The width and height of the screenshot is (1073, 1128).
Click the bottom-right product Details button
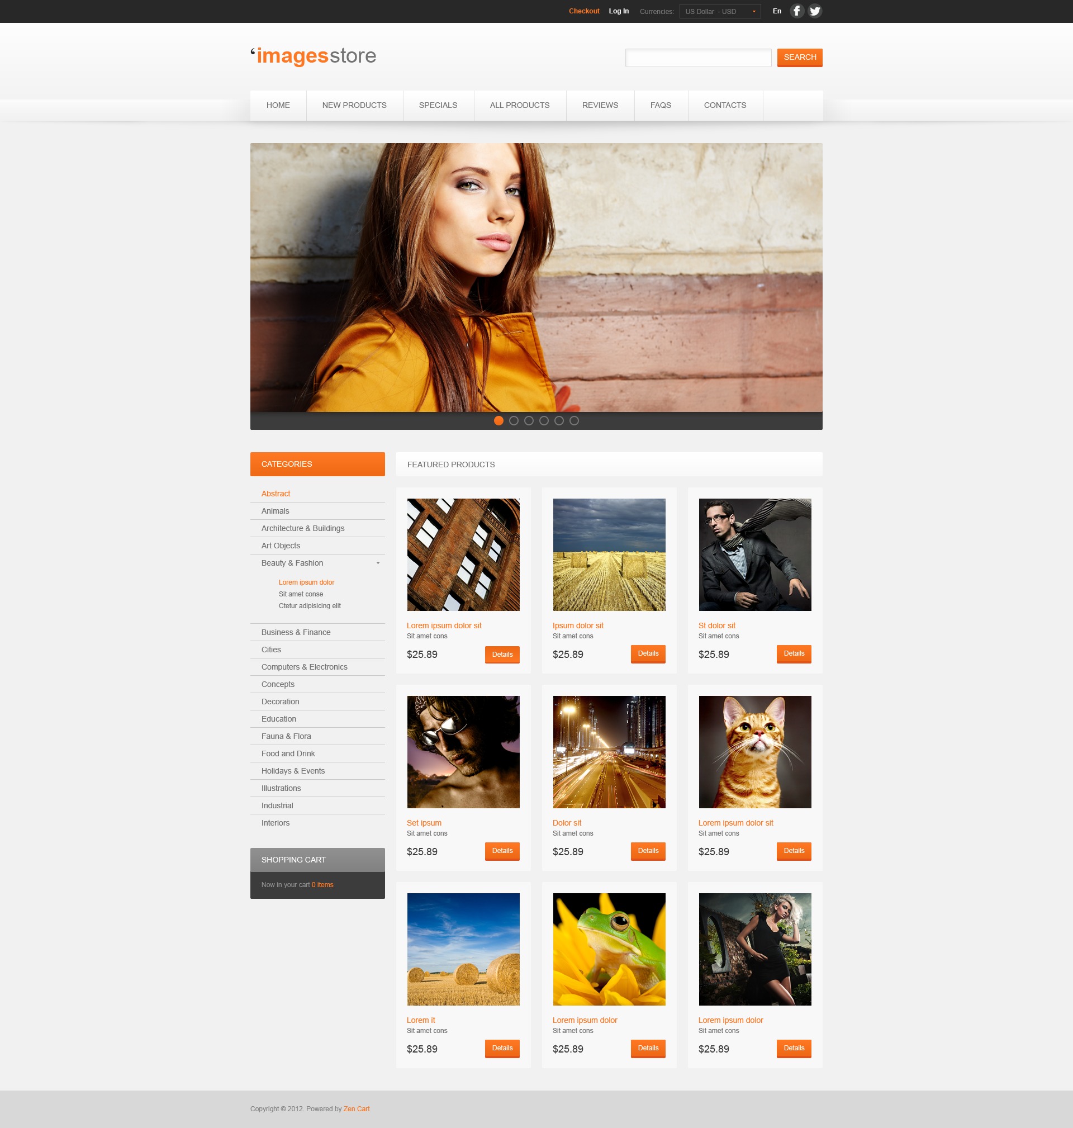(792, 1049)
